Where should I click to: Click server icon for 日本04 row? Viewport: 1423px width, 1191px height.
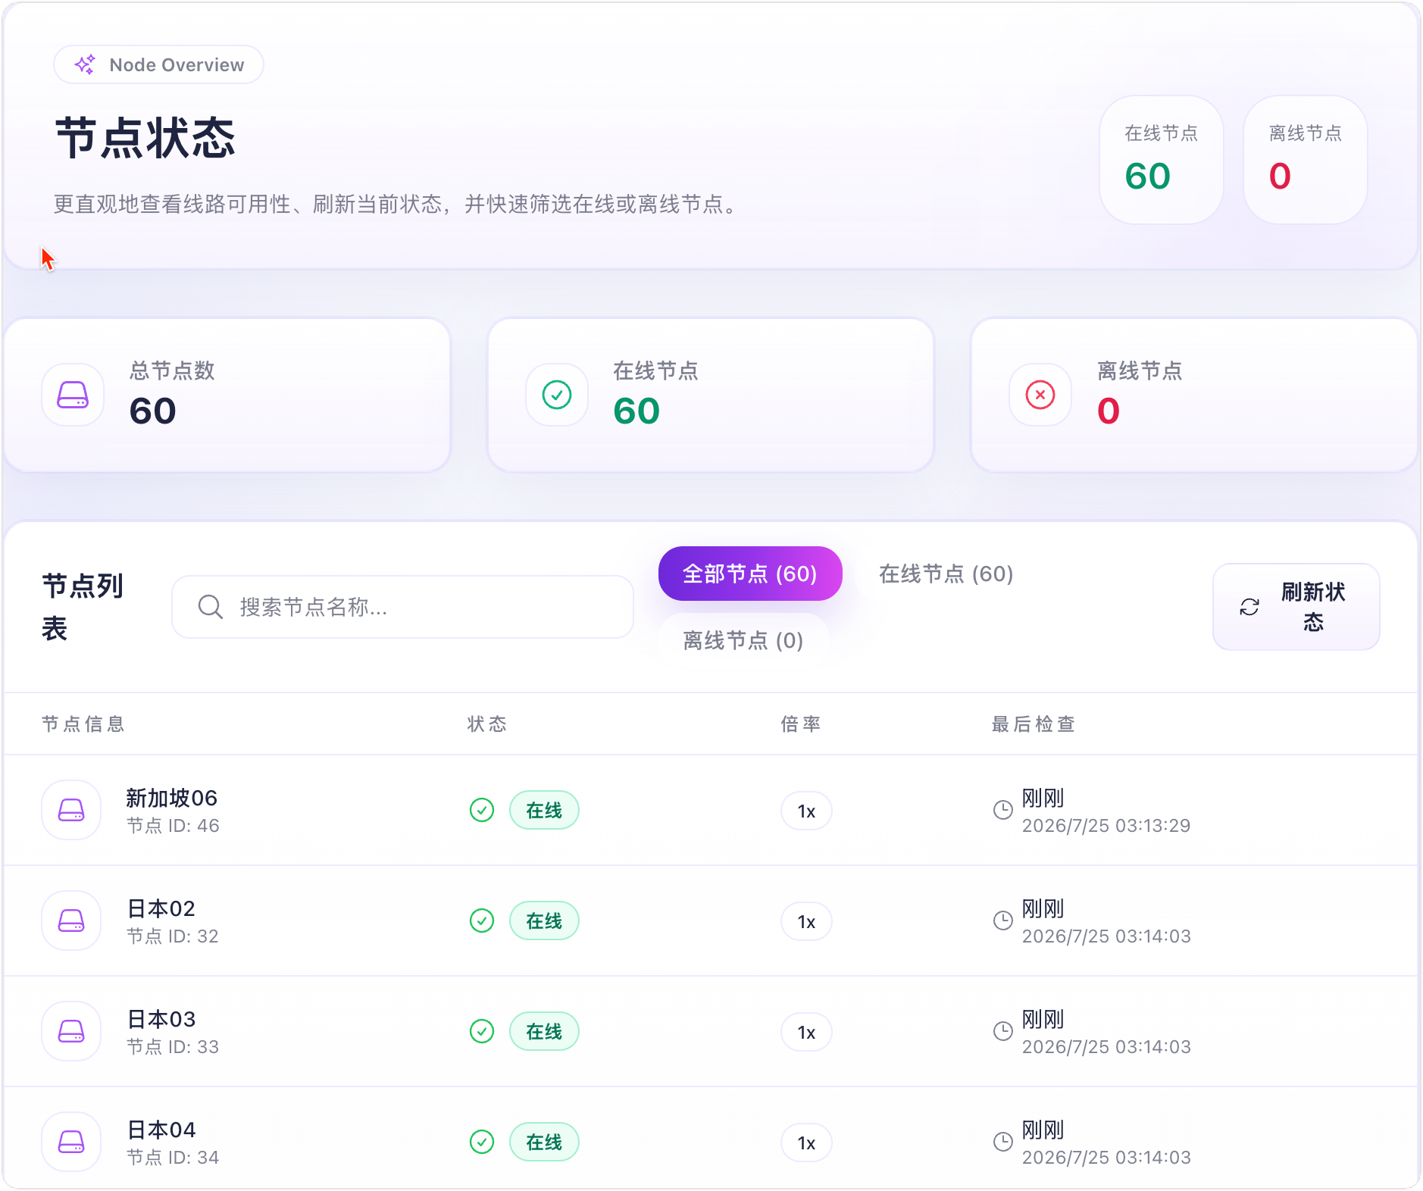[71, 1142]
